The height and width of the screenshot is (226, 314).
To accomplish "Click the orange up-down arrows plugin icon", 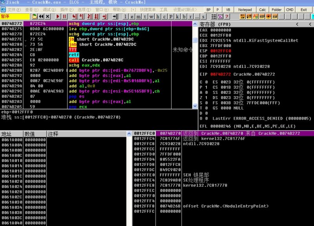I will [x=249, y=16].
